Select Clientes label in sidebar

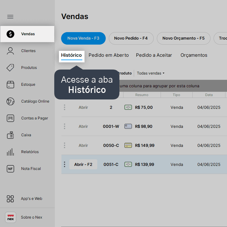28,51
